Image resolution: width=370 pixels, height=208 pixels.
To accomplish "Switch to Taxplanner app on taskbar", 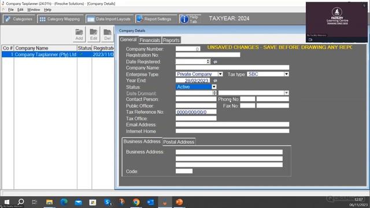I will tap(165, 202).
